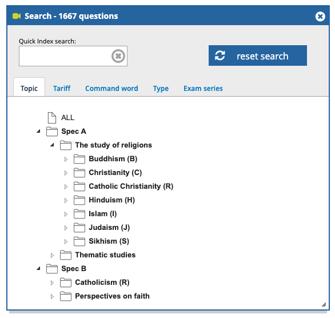Click into the Quick Index search box
This screenshot has width=335, height=318.
[65, 56]
